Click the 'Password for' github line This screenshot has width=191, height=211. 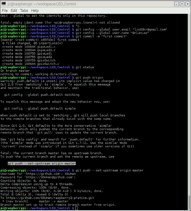(x=38, y=177)
